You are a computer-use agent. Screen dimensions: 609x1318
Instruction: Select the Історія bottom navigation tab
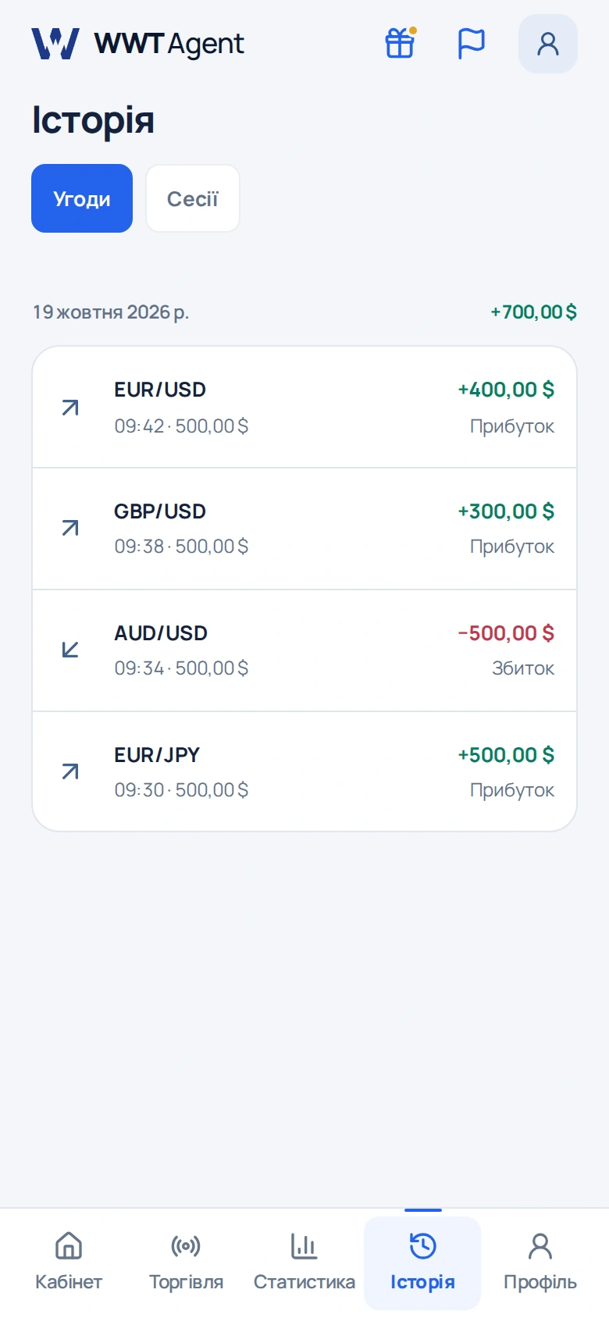click(x=422, y=1262)
